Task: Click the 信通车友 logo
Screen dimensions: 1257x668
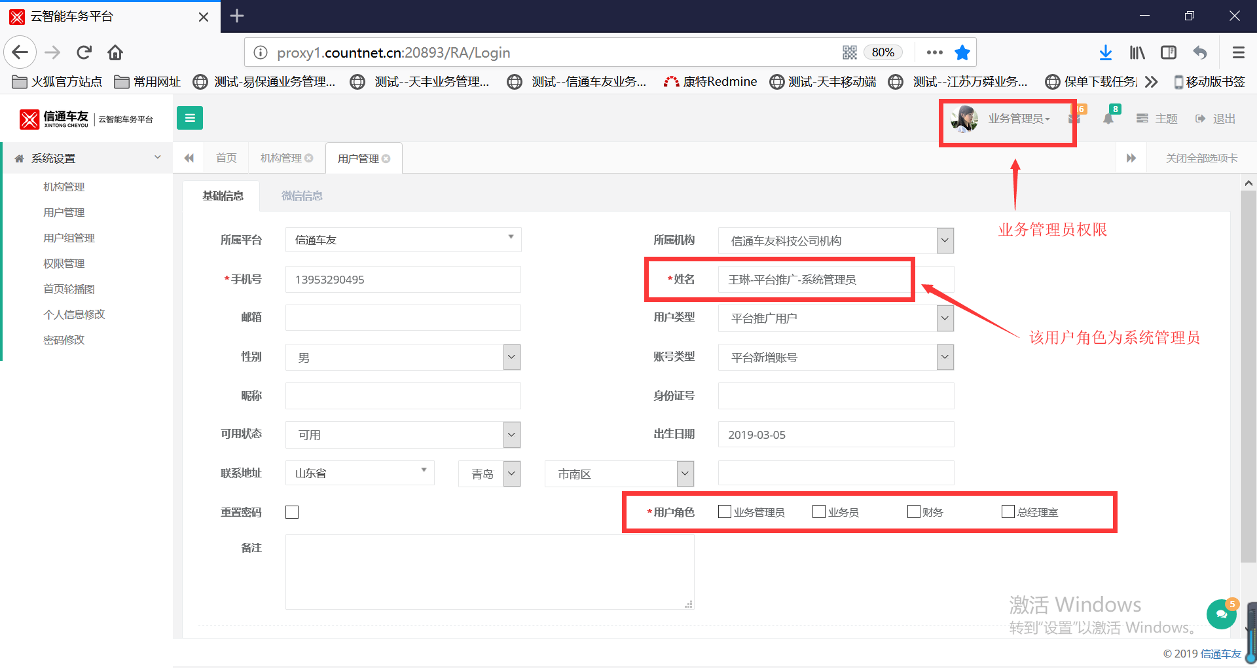Action: (86, 119)
